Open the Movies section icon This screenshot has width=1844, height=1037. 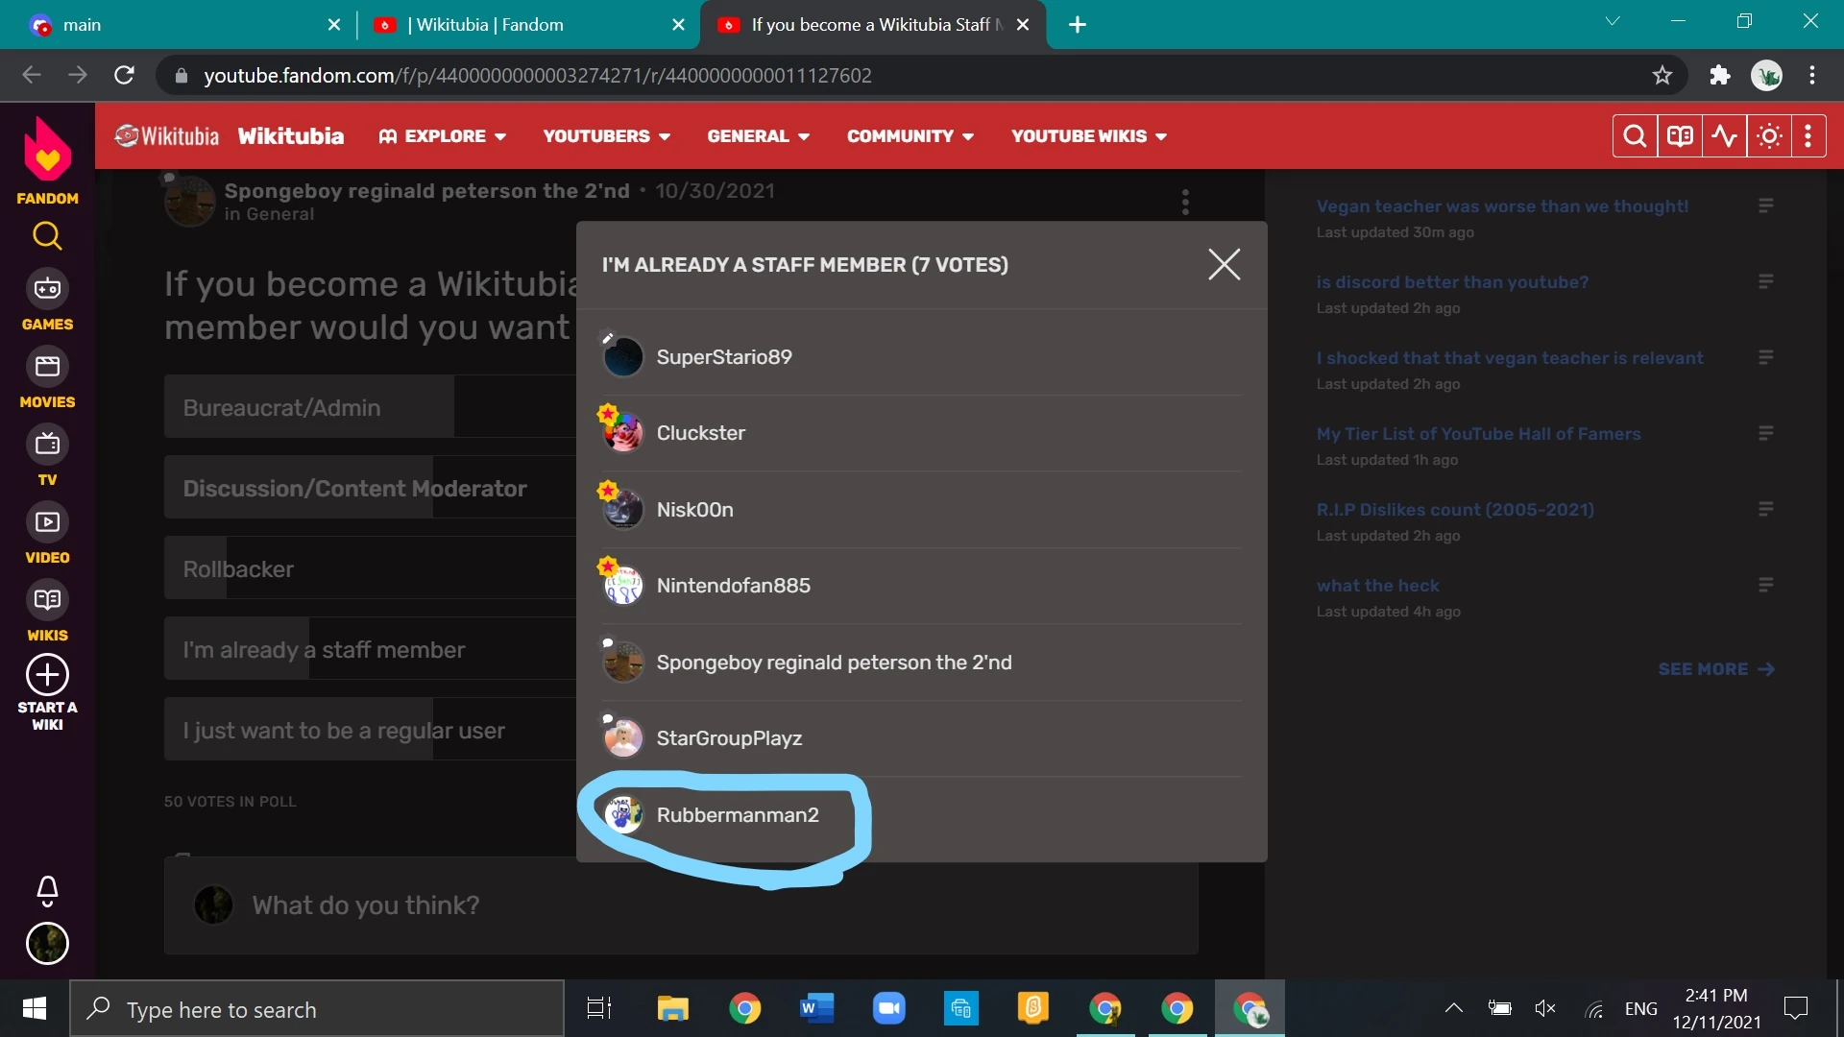pyautogui.click(x=47, y=367)
